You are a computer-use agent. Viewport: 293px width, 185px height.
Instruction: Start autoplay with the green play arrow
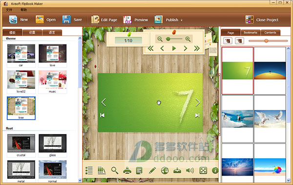tap(174, 48)
